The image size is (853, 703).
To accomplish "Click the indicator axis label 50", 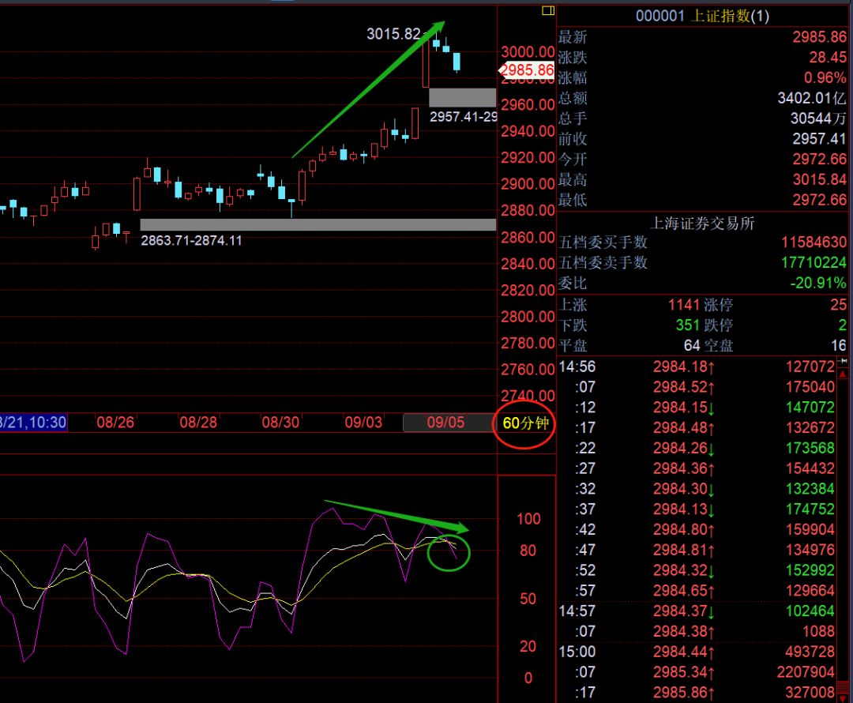I will coord(528,599).
